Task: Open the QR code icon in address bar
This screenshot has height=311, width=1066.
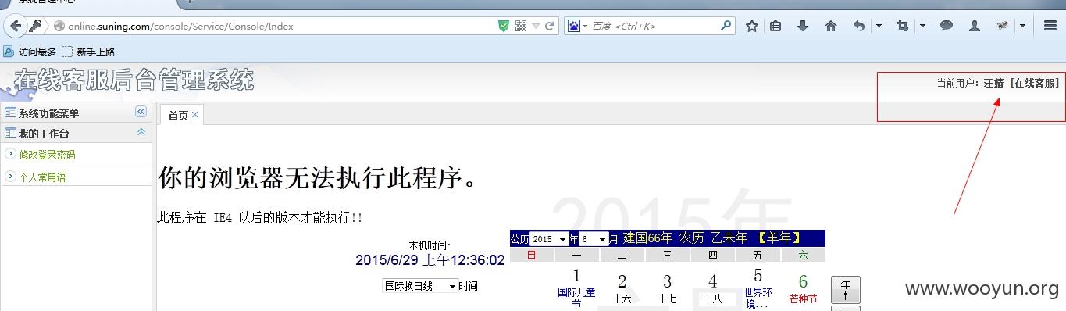Action: pos(521,26)
